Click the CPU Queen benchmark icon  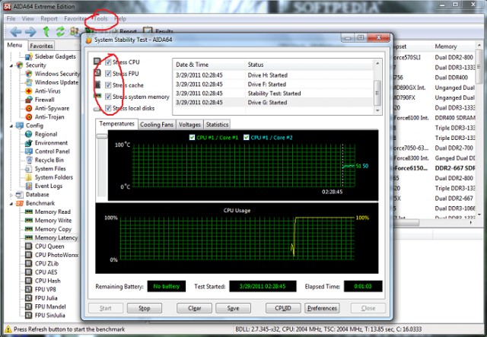(x=29, y=246)
